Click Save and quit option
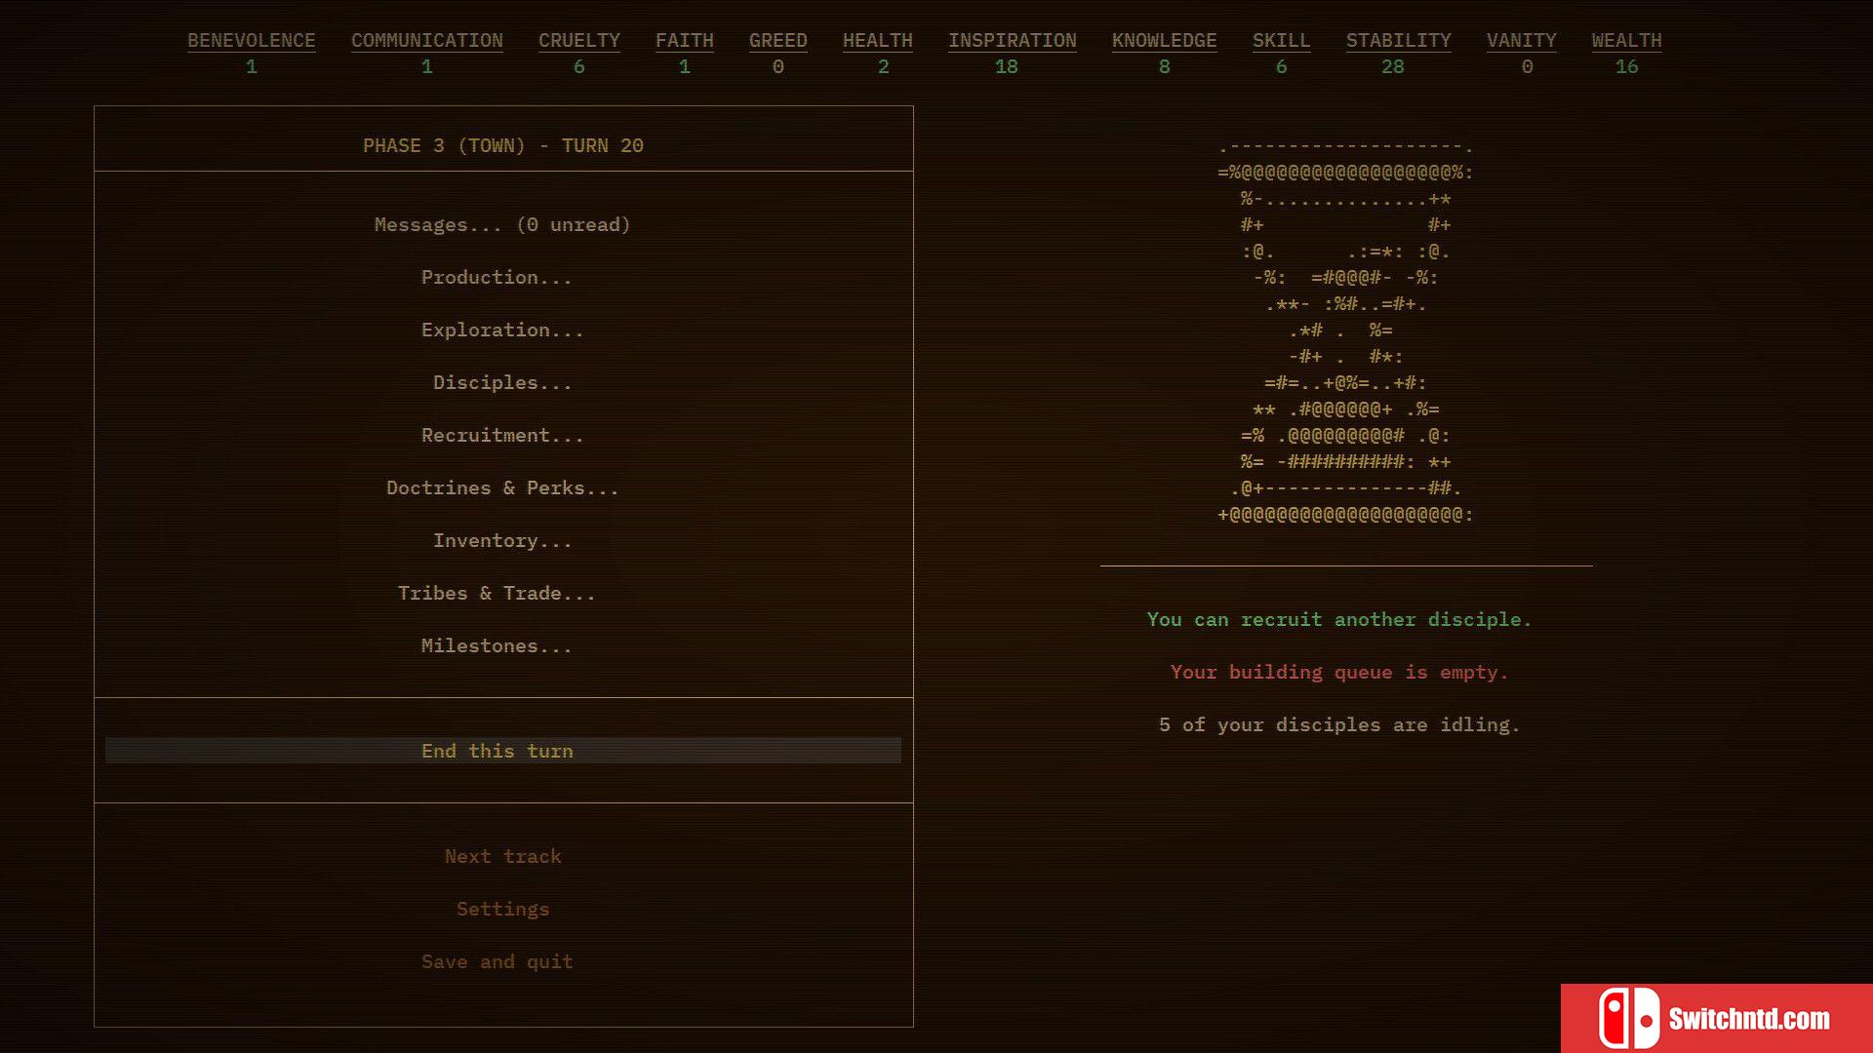 coord(497,961)
